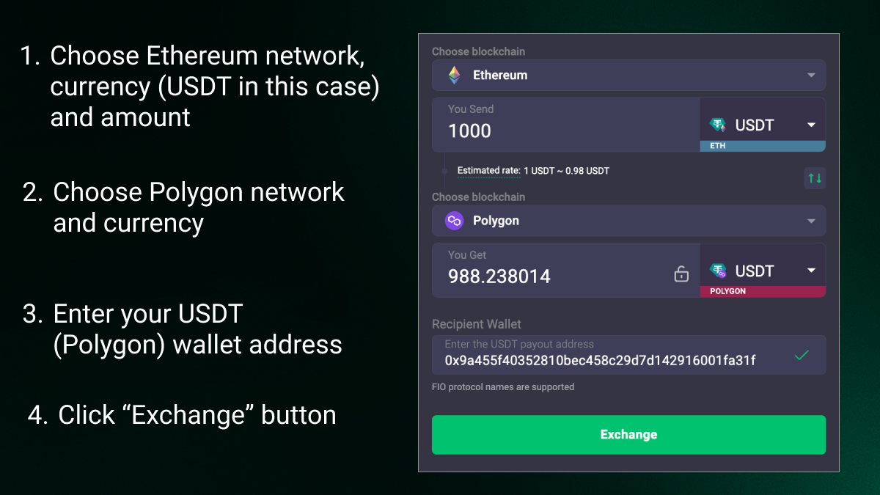Click the Ethereum diamond logo in blockchain selector
The image size is (880, 495).
[455, 75]
